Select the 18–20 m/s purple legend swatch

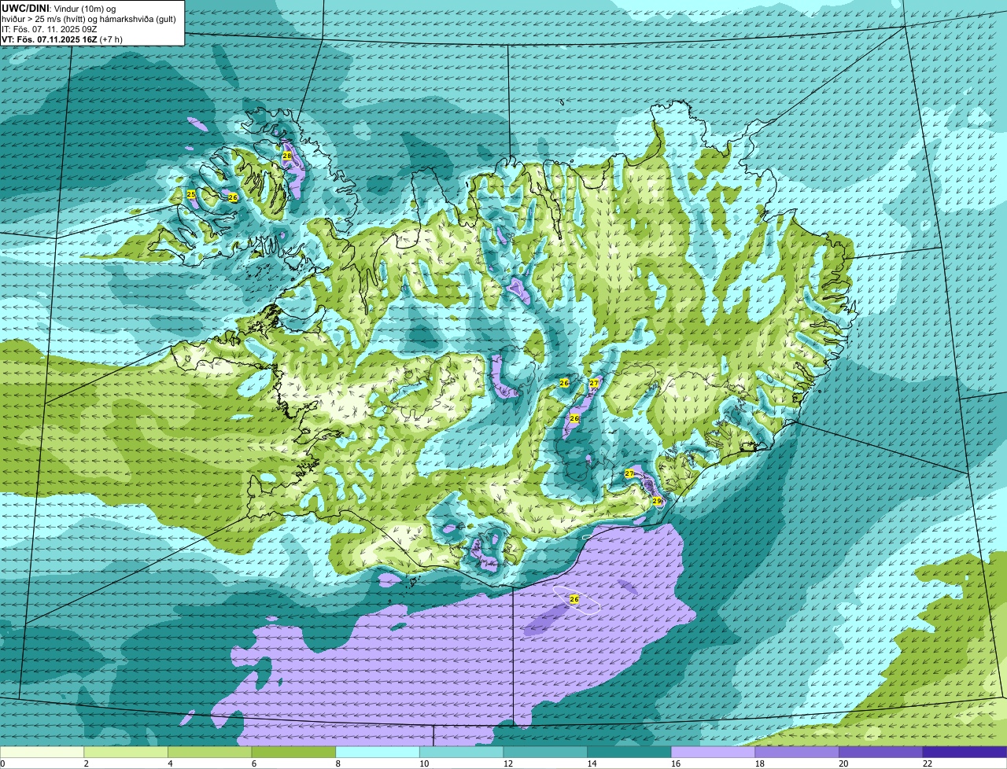coord(797,752)
